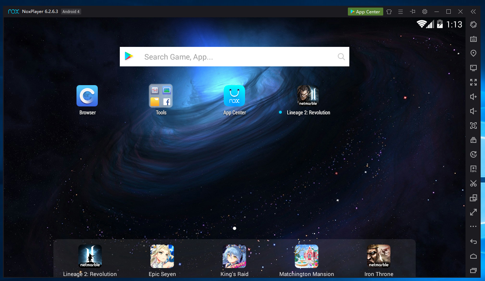Open the hamburger menu in title bar
The width and height of the screenshot is (485, 281).
tap(401, 12)
